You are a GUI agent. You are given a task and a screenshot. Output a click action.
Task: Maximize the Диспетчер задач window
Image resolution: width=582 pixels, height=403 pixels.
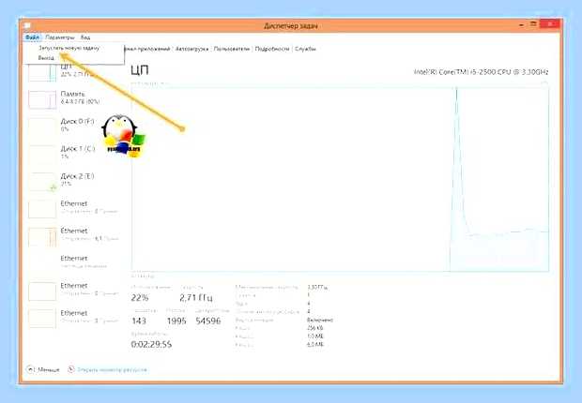(x=533, y=24)
